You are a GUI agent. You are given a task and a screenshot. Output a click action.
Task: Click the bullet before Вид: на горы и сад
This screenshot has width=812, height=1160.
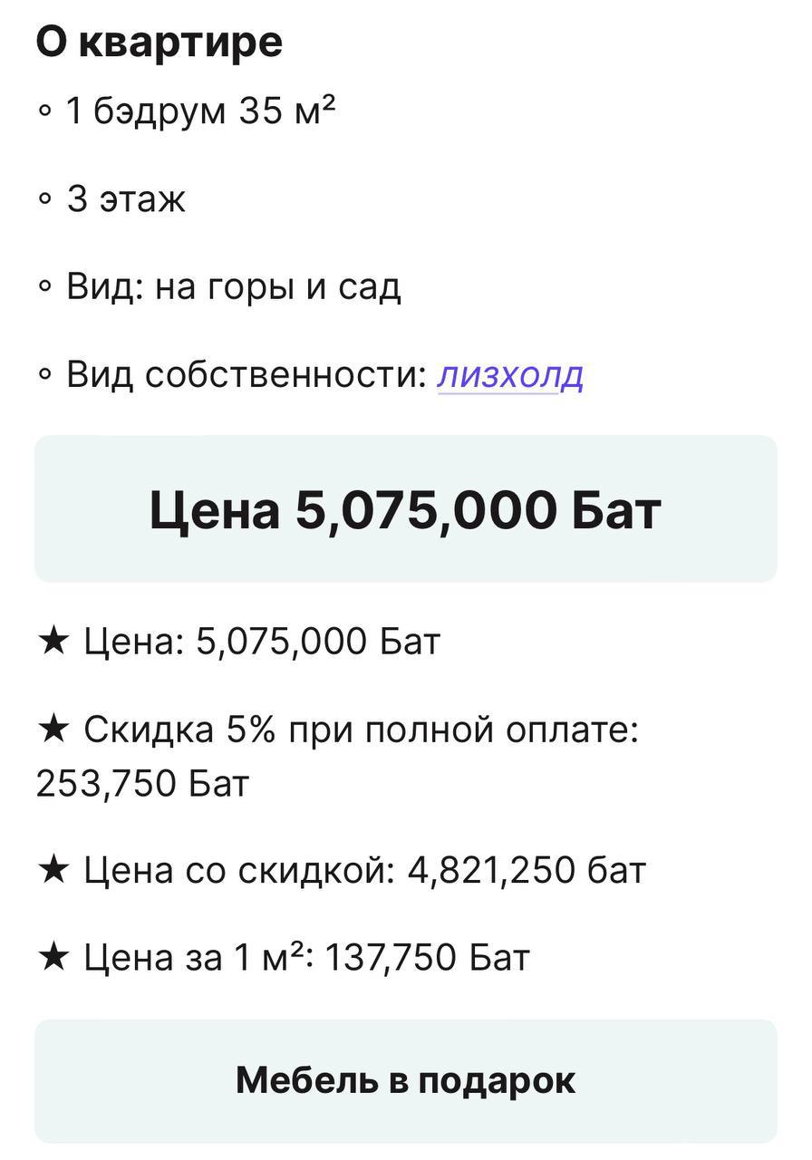[x=45, y=288]
